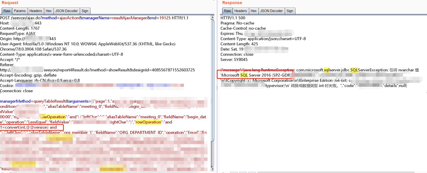
Task: Select the Raw tab in Response panel
Action: [227, 11]
